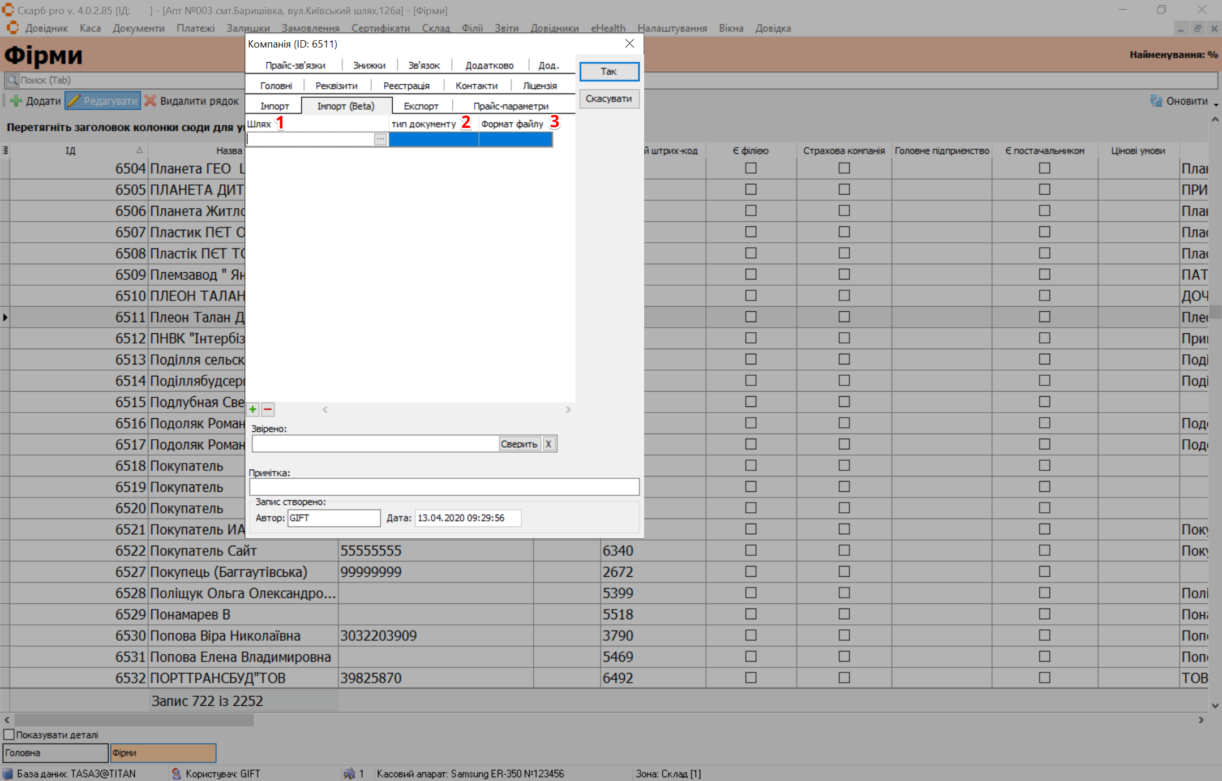
Task: Click the red minus remove-row icon
Action: [268, 409]
